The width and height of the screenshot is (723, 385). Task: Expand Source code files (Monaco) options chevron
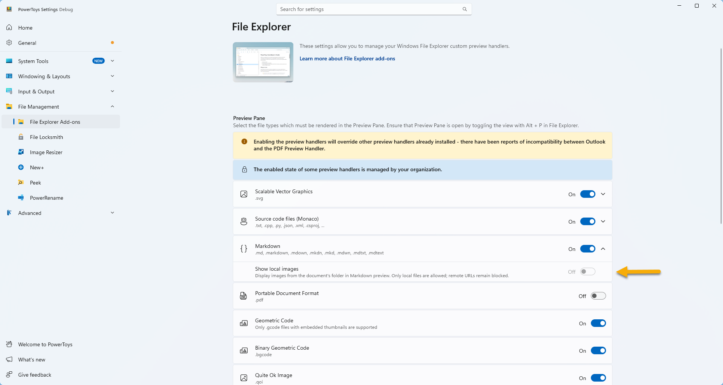(x=603, y=221)
